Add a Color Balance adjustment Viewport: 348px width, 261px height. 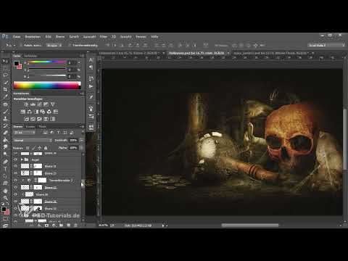point(30,112)
